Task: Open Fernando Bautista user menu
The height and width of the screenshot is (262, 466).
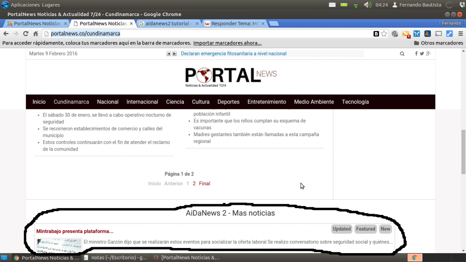Action: pyautogui.click(x=417, y=5)
